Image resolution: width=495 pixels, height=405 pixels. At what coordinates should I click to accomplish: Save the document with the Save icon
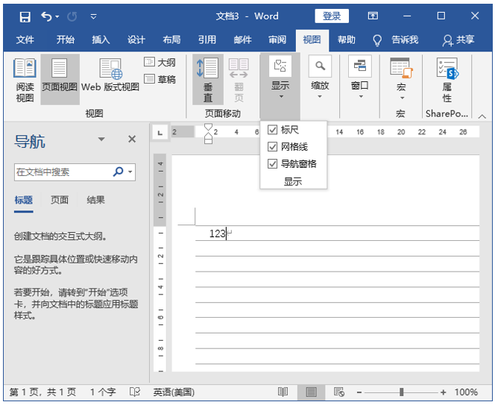25,16
